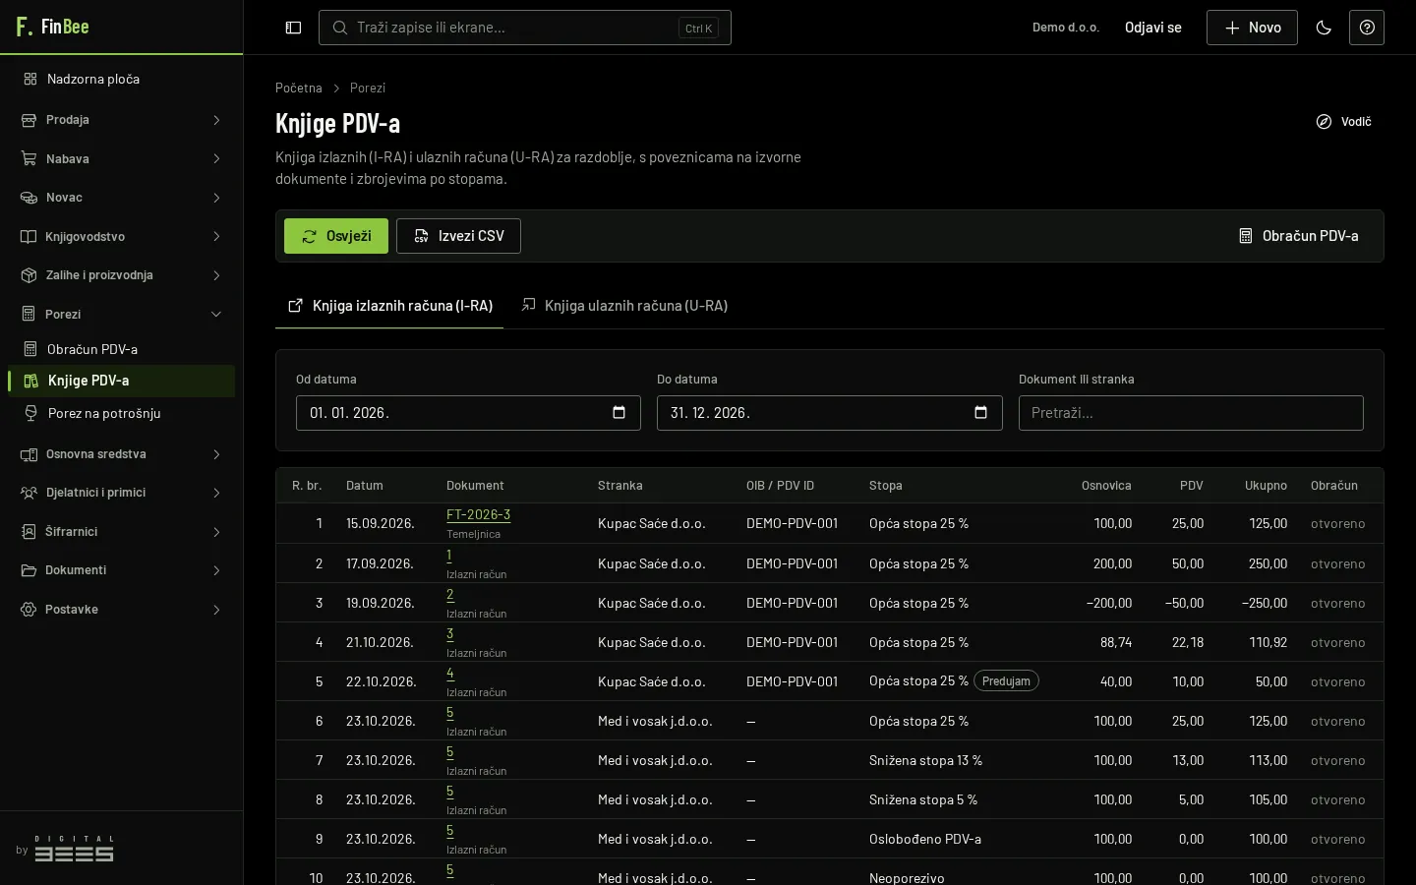
Task: Expand the Novac menu
Action: tap(121, 198)
